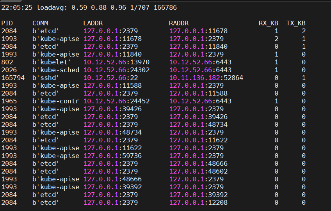331x211 pixels.
Task: Select the LADDR column header
Action: pyautogui.click(x=93, y=23)
